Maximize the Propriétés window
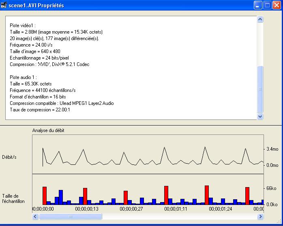The height and width of the screenshot is (226, 283). pyautogui.click(x=267, y=5)
